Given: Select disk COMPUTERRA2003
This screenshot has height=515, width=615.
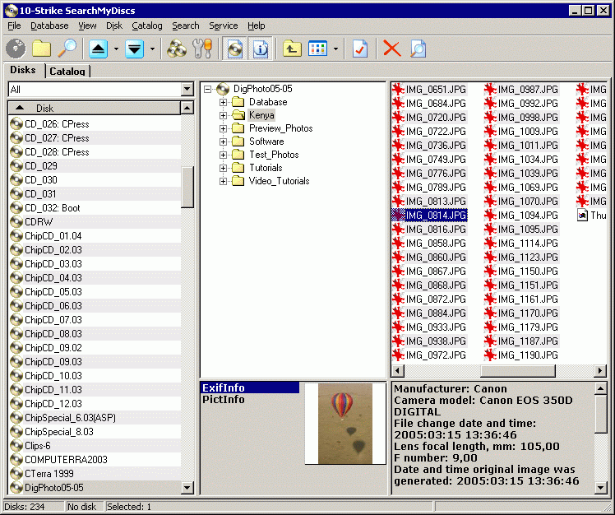Looking at the screenshot, I should tap(66, 460).
